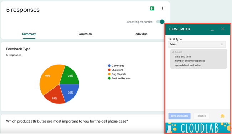Open the Limit Type dropdown
The width and height of the screenshot is (232, 134).
pyautogui.click(x=197, y=44)
